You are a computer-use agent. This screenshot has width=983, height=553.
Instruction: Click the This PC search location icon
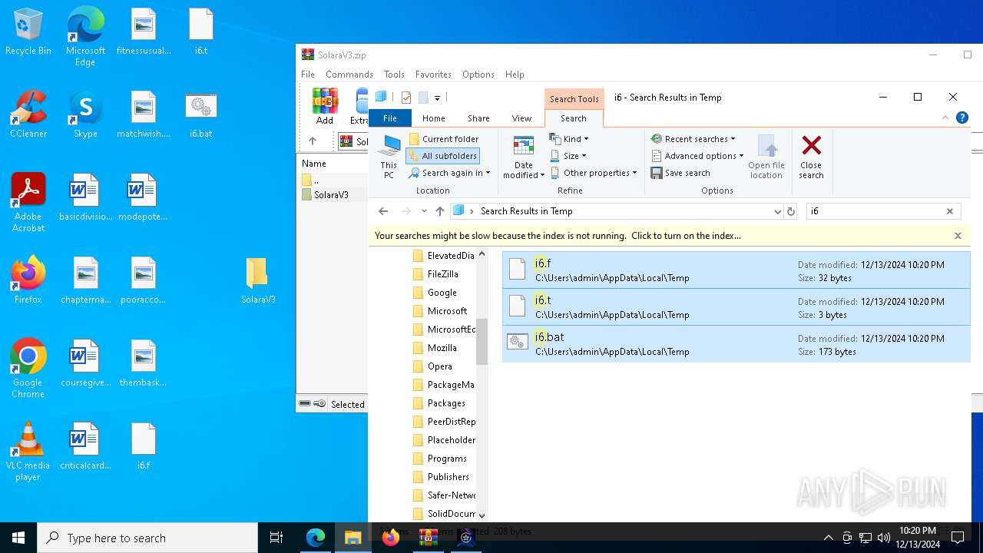pos(389,157)
